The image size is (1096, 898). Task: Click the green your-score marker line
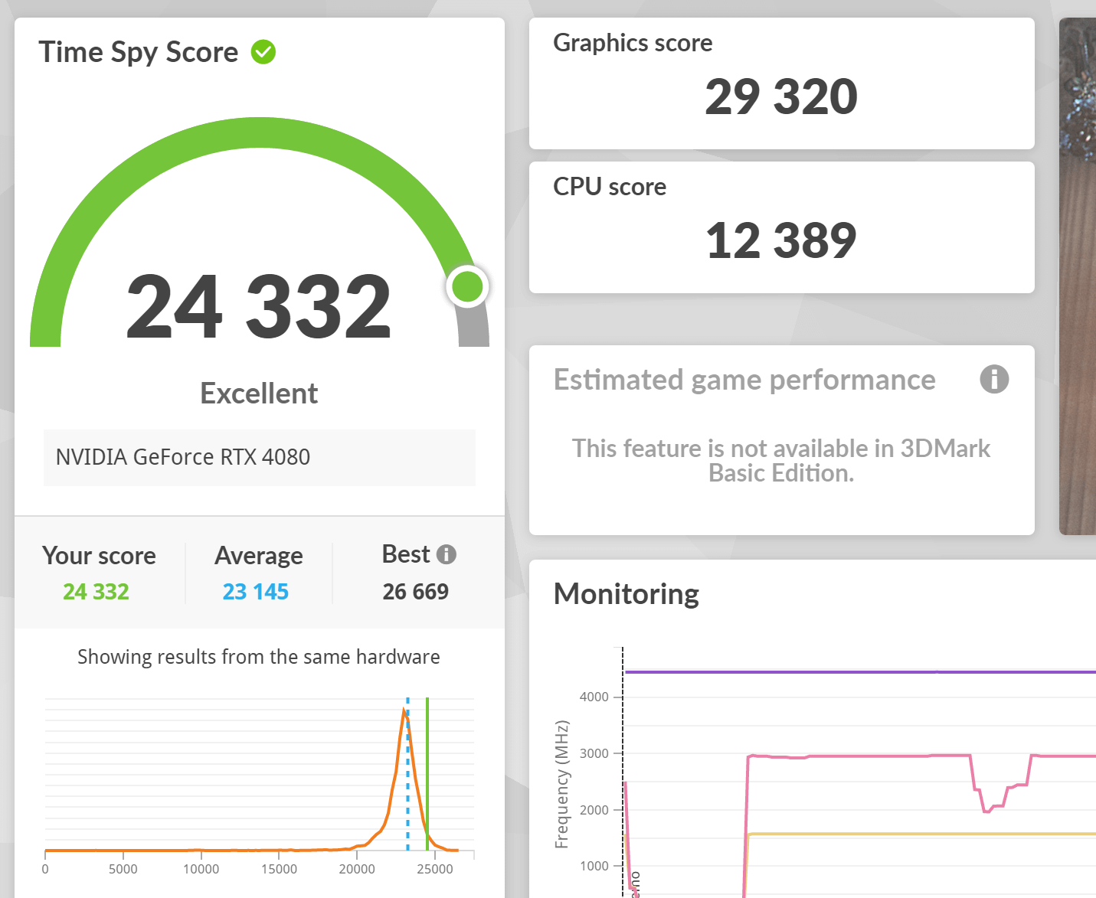427,773
